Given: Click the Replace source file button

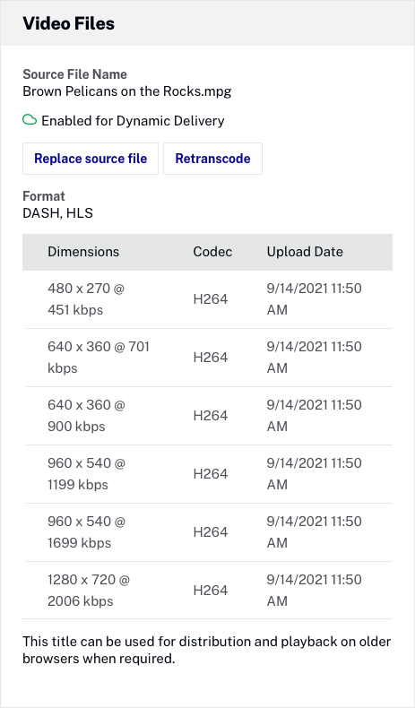Looking at the screenshot, I should (91, 159).
